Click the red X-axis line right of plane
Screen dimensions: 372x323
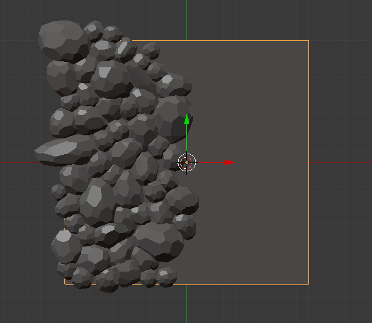click(342, 162)
